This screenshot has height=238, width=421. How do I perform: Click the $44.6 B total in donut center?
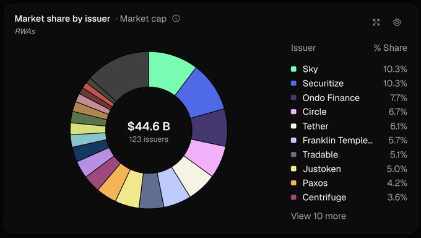(149, 126)
